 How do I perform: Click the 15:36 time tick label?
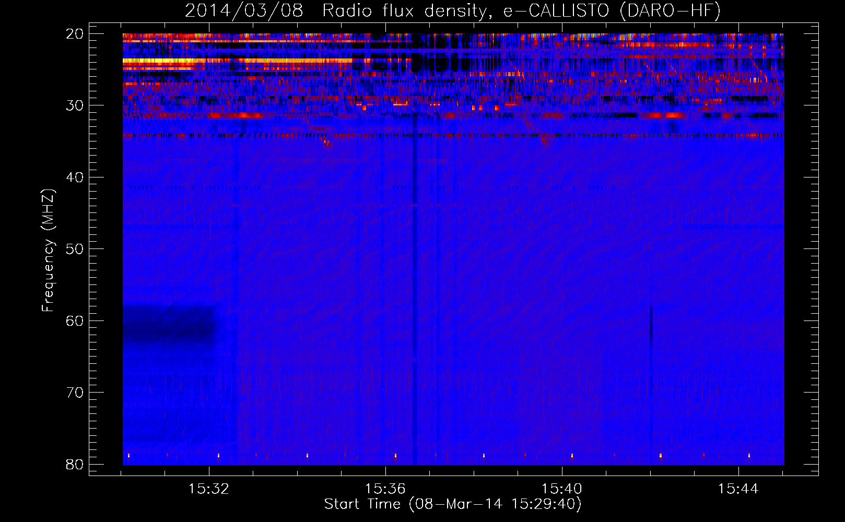pyautogui.click(x=385, y=489)
